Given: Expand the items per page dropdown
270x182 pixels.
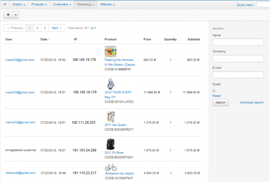Looking at the screenshot, I should pos(93,28).
